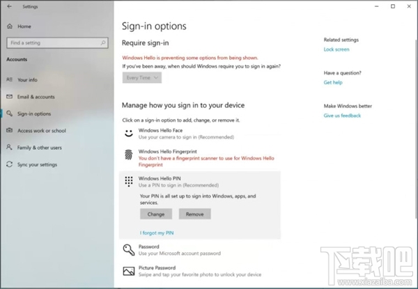
Task: Click the Windows Hello PIN keypad icon
Action: pyautogui.click(x=129, y=181)
